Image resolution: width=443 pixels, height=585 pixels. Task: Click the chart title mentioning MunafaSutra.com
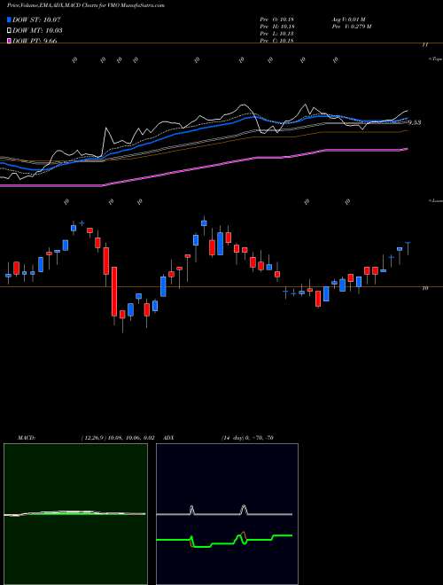pyautogui.click(x=85, y=5)
